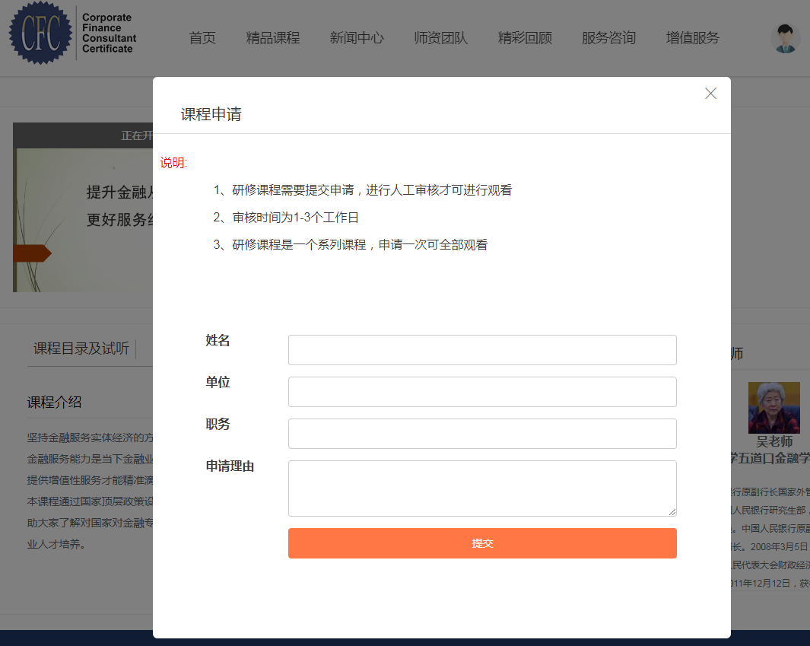Click the 申请理由 text area
810x646 pixels.
[482, 488]
